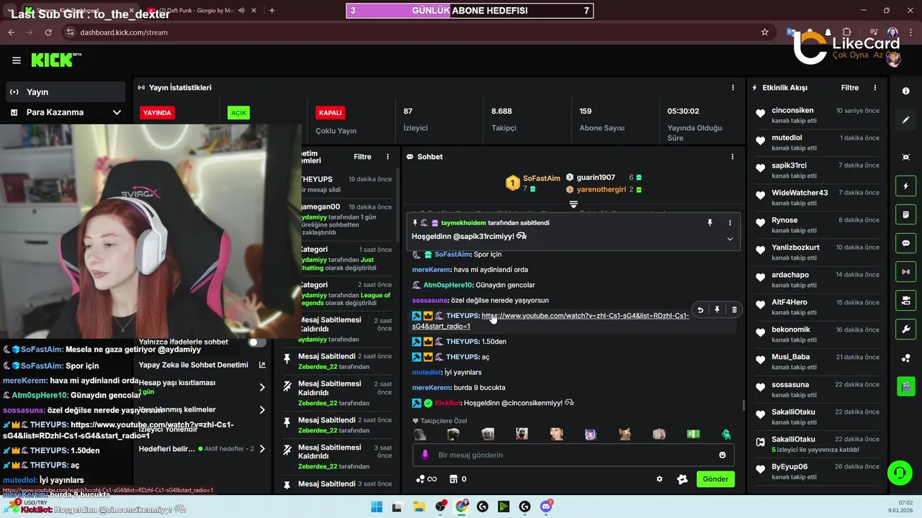Screen dimensions: 922x518
Task: Open Windows Start button on taskbar
Action: click(377, 506)
